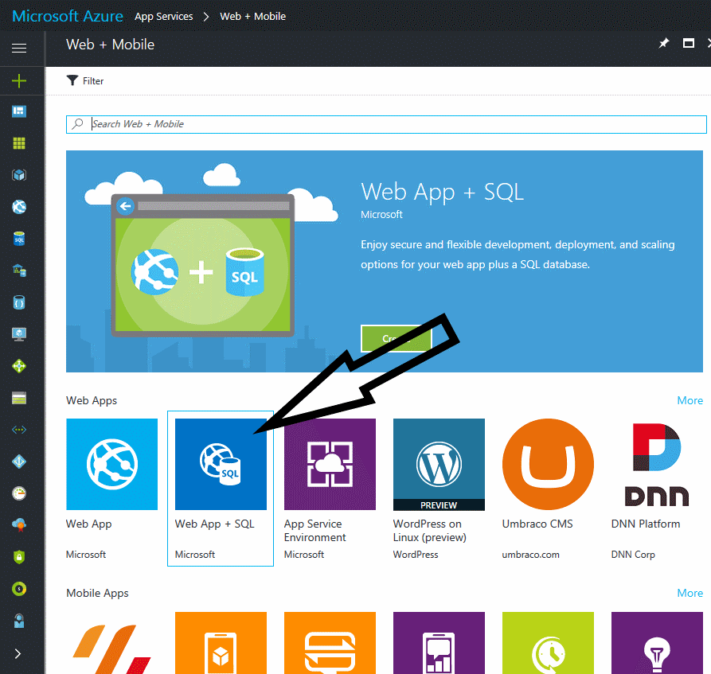Click the Mobile Apps section heading
Image resolution: width=711 pixels, height=674 pixels.
tap(97, 594)
